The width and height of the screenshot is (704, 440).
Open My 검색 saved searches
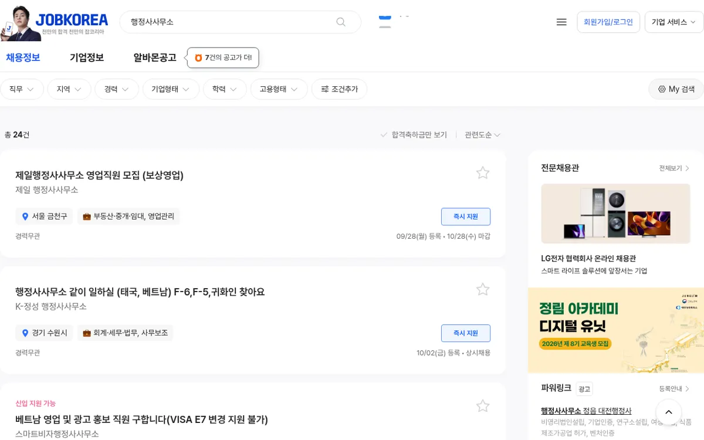(x=676, y=89)
